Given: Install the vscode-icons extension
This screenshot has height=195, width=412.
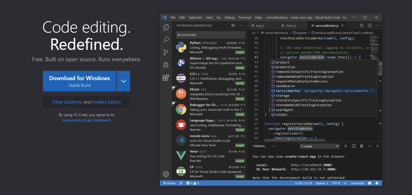Looking at the screenshot, I should [x=240, y=145].
